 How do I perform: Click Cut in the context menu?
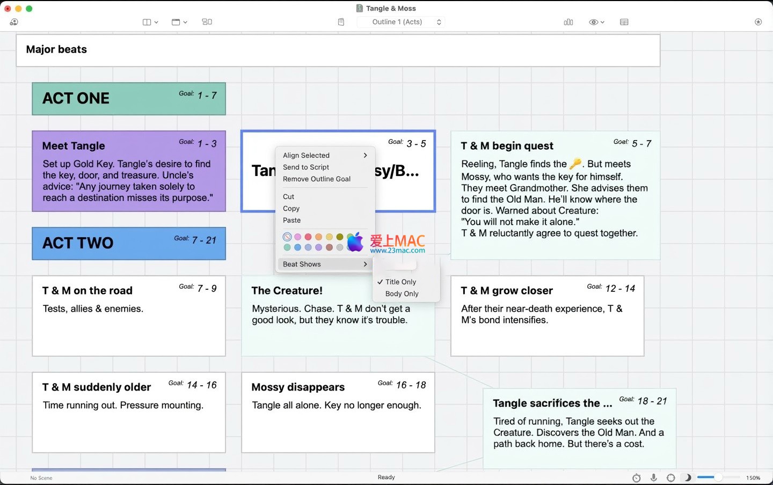pyautogui.click(x=288, y=196)
